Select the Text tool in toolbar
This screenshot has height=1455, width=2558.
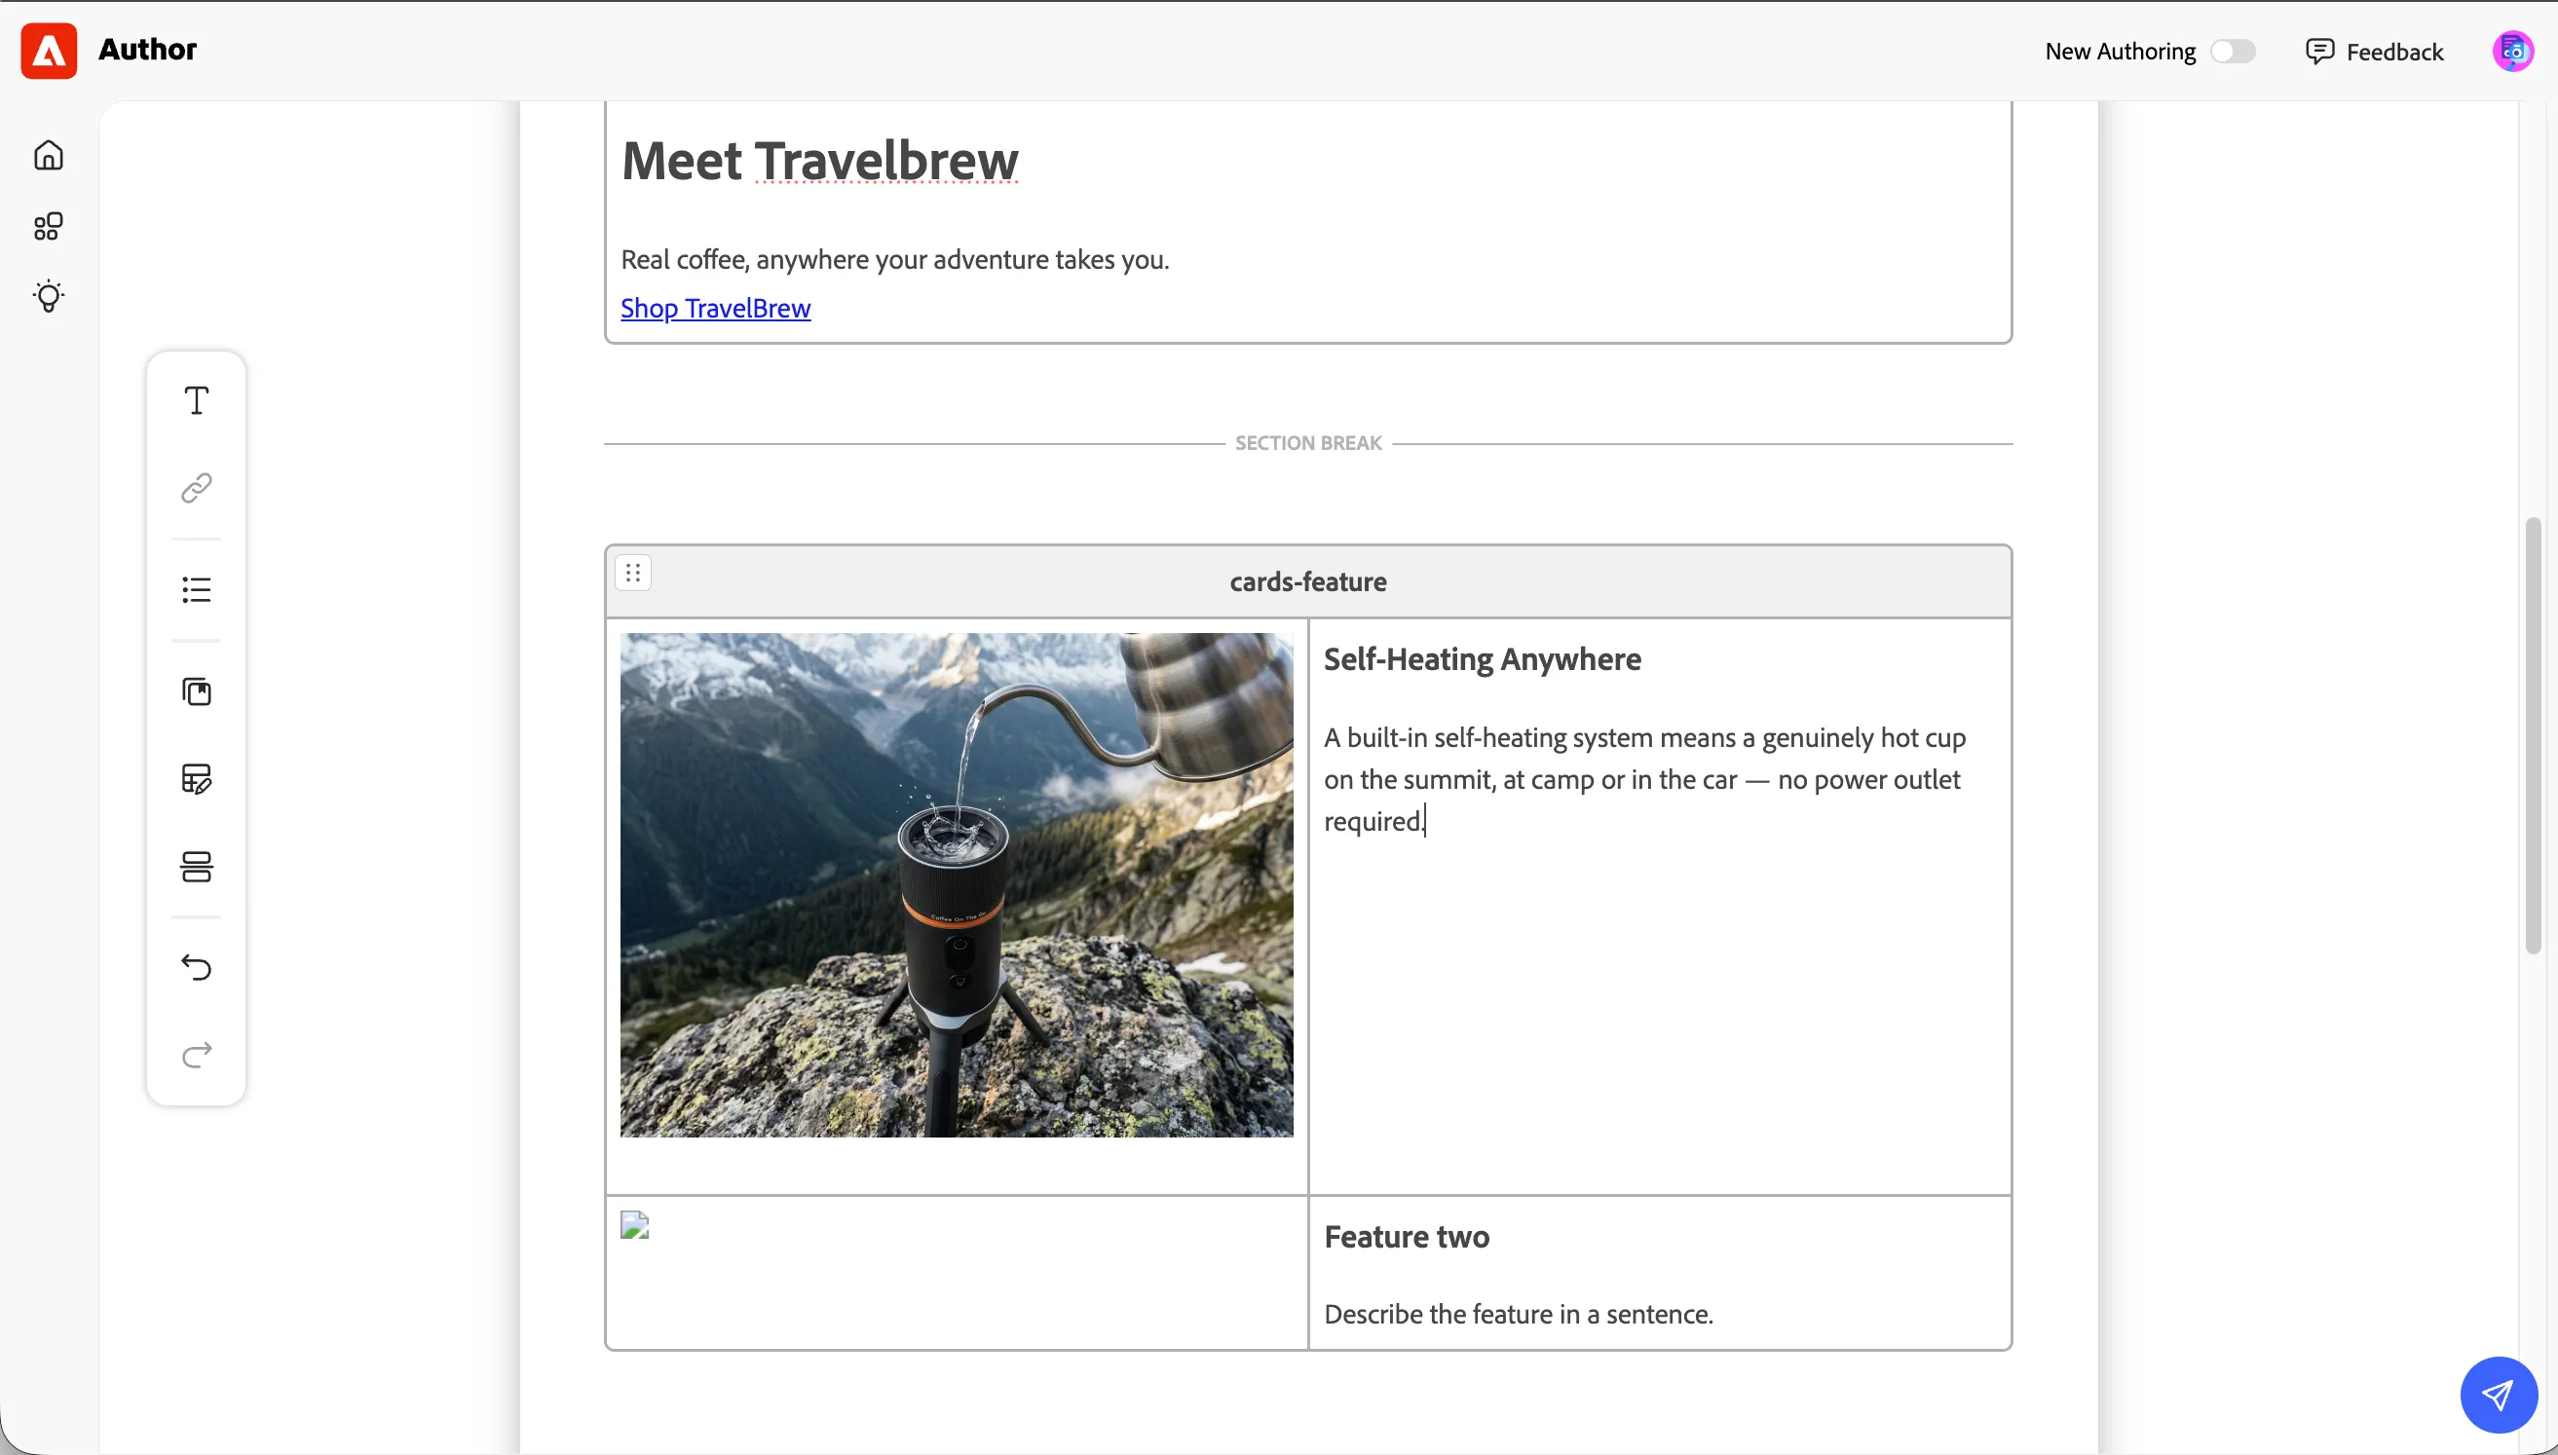click(x=197, y=400)
